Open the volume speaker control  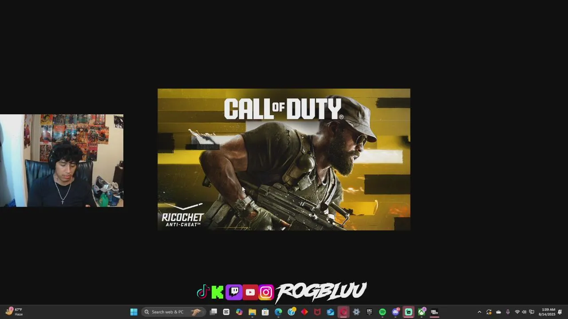[524, 312]
